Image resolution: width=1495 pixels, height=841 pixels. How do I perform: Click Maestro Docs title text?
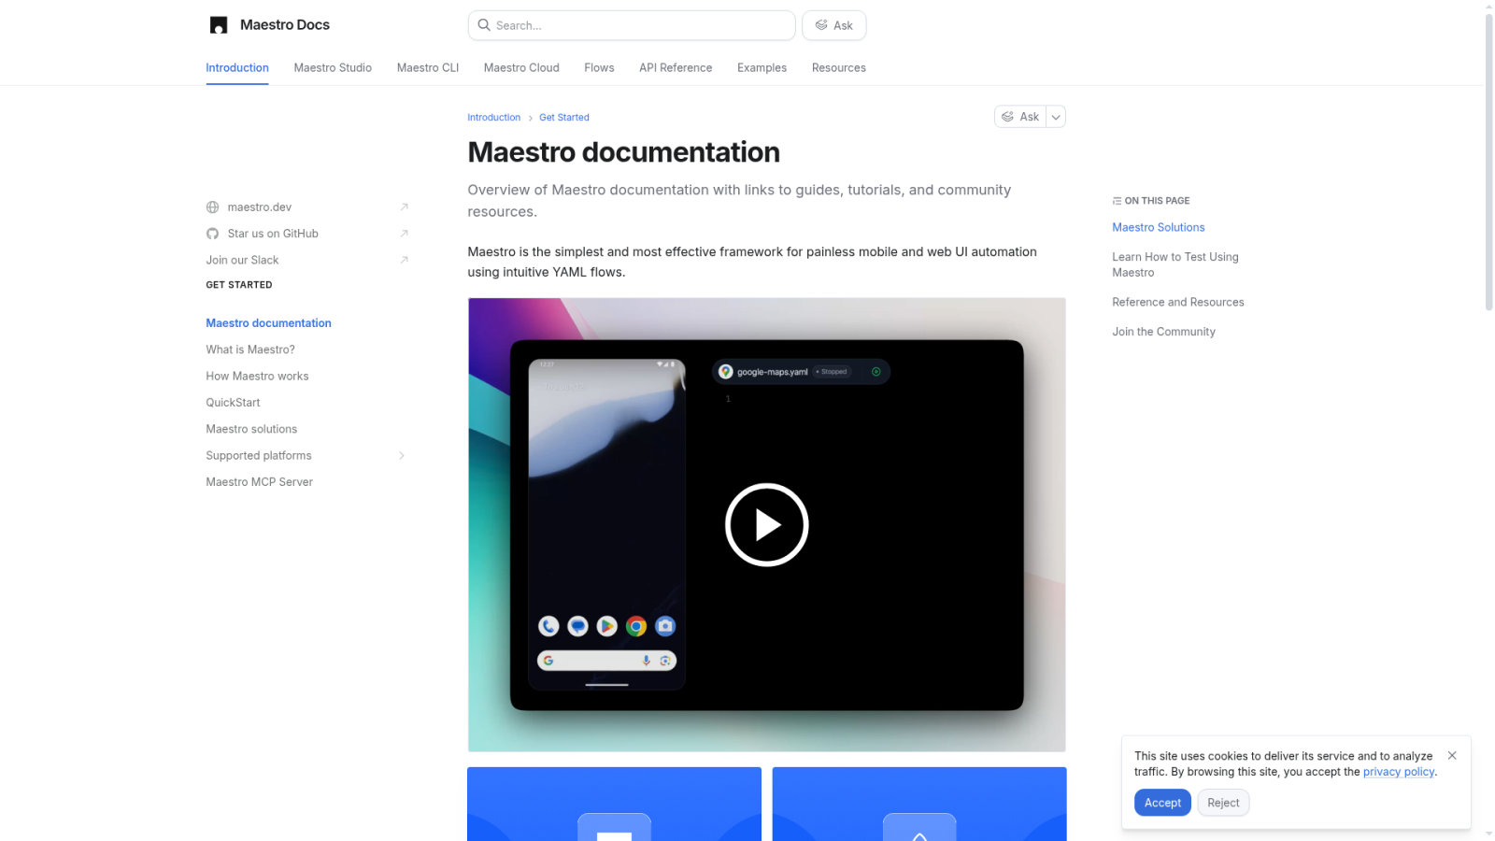[x=285, y=25]
